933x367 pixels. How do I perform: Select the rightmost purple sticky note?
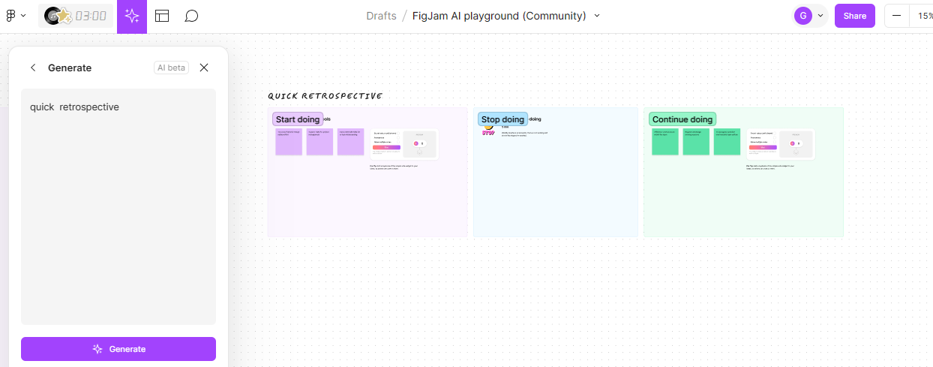(350, 142)
